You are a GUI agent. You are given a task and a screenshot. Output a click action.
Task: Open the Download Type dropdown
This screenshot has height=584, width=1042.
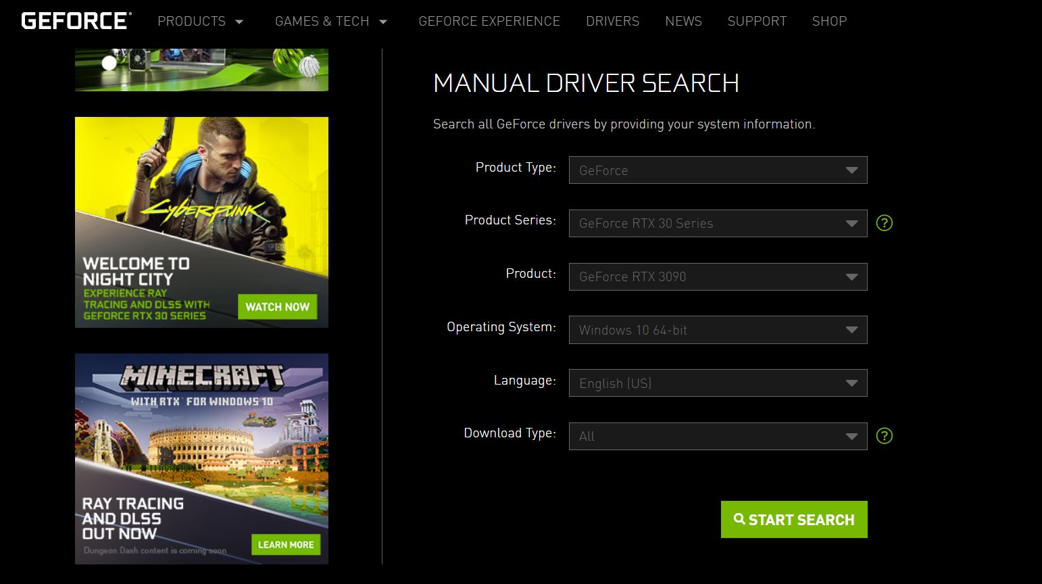tap(718, 436)
